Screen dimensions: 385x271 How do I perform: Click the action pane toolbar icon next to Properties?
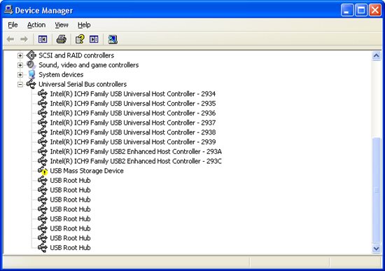(94, 39)
